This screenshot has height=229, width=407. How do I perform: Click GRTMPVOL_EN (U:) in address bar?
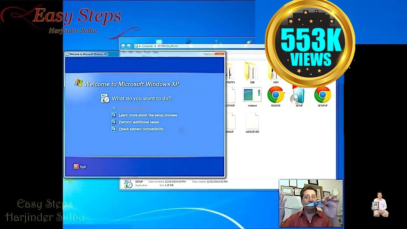168,46
